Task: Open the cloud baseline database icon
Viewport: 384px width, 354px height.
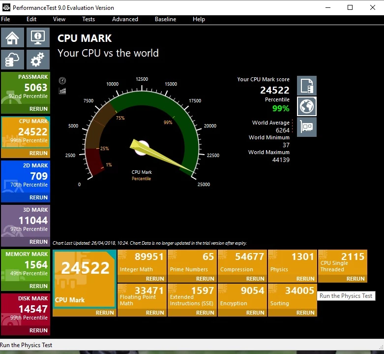Action: pos(12,60)
